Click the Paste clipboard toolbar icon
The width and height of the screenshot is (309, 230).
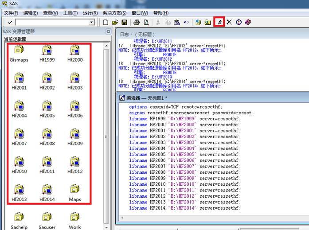tap(177, 22)
